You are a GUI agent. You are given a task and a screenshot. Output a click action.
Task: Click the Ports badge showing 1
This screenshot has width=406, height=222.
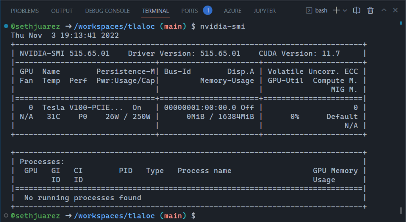(x=207, y=11)
